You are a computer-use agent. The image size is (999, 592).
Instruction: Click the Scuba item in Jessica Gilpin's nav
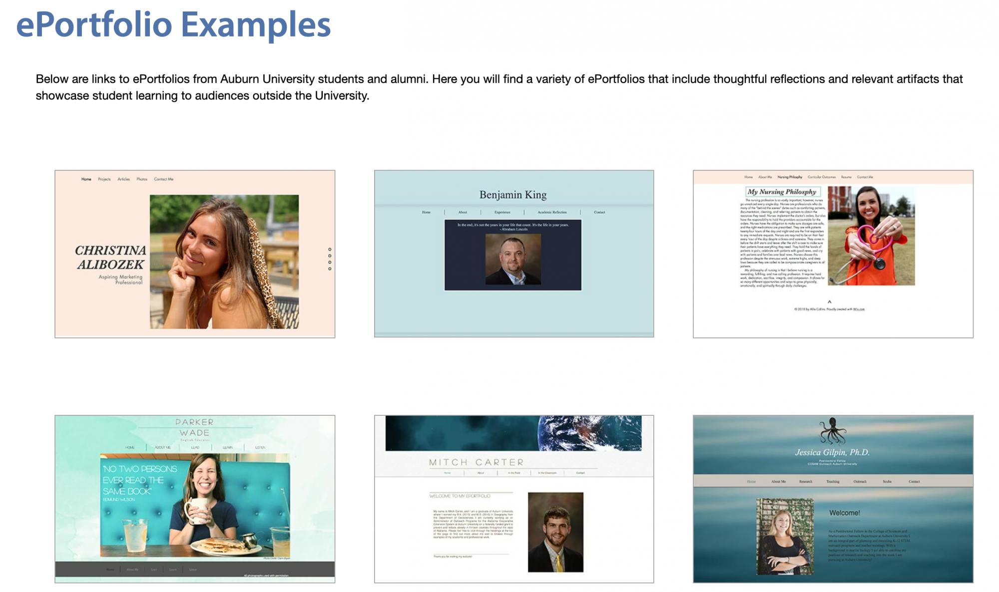[887, 482]
